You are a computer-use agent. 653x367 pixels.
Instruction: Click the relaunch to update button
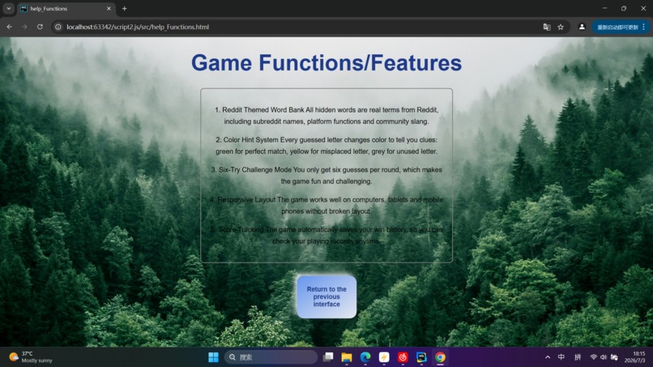point(617,27)
